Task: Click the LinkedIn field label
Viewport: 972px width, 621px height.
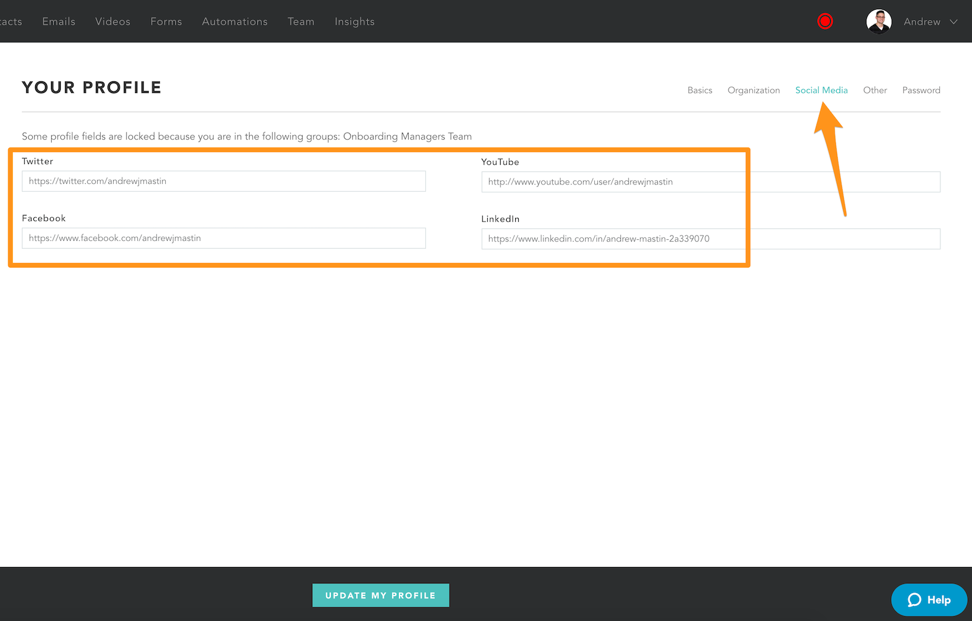Action: [501, 219]
